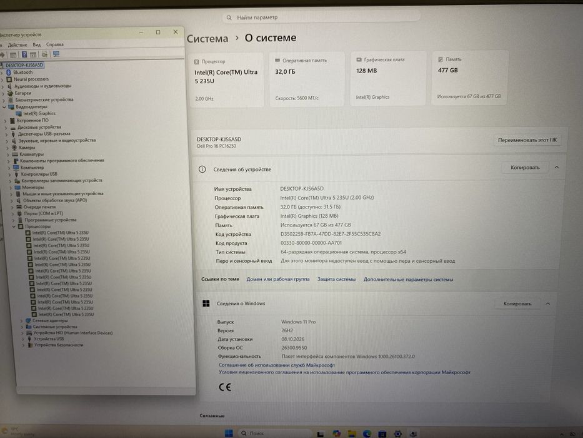This screenshot has width=583, height=438.
Task: Open Защита системы link
Action: pos(336,279)
